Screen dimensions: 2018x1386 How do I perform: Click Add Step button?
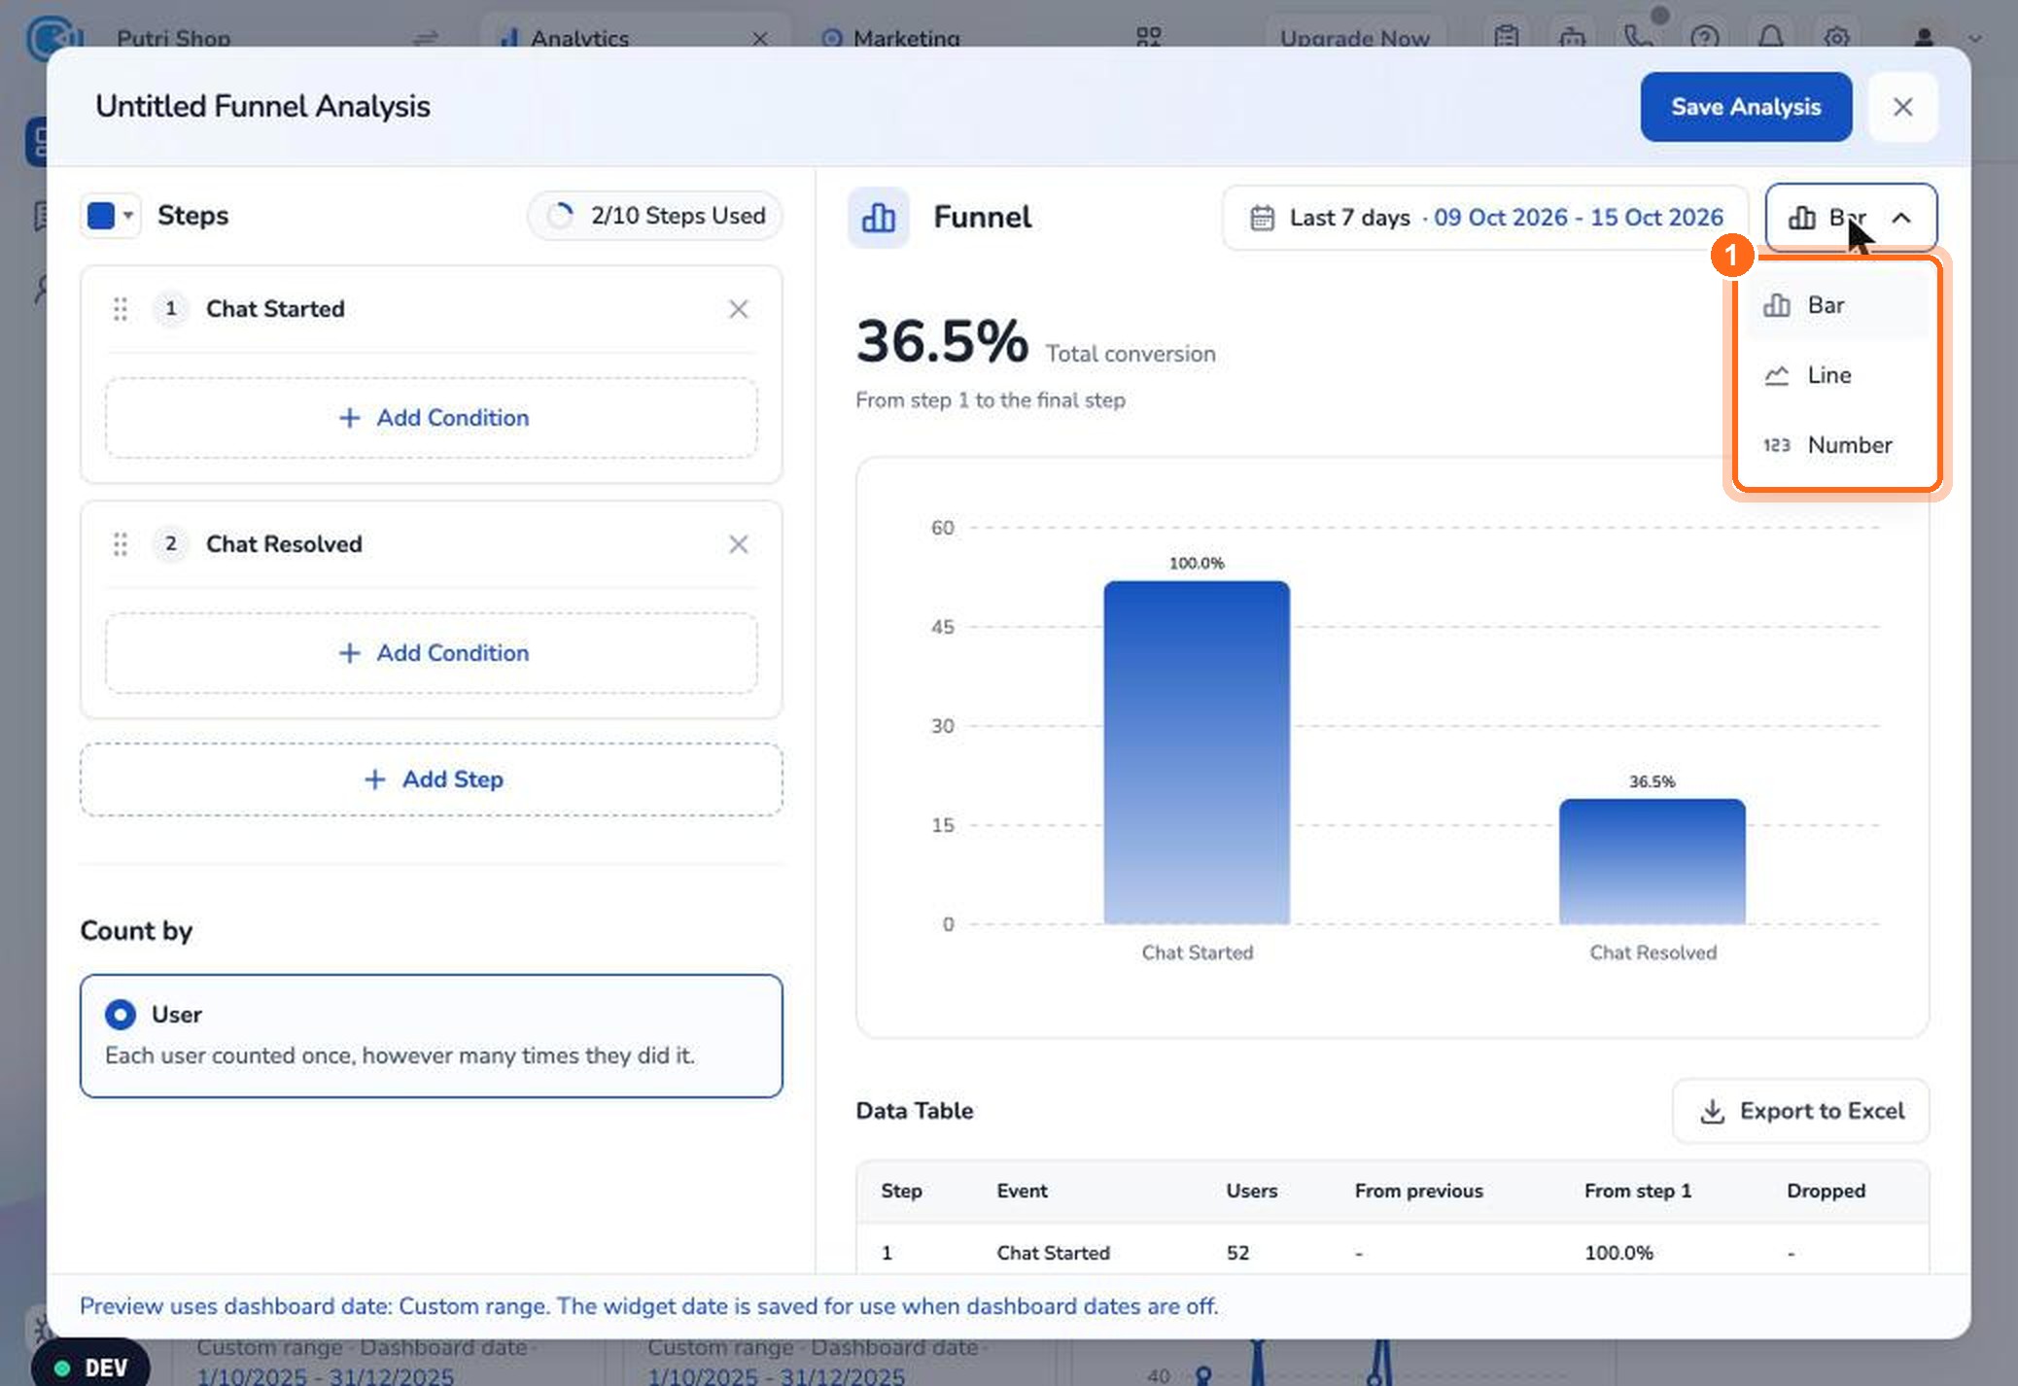pos(432,780)
